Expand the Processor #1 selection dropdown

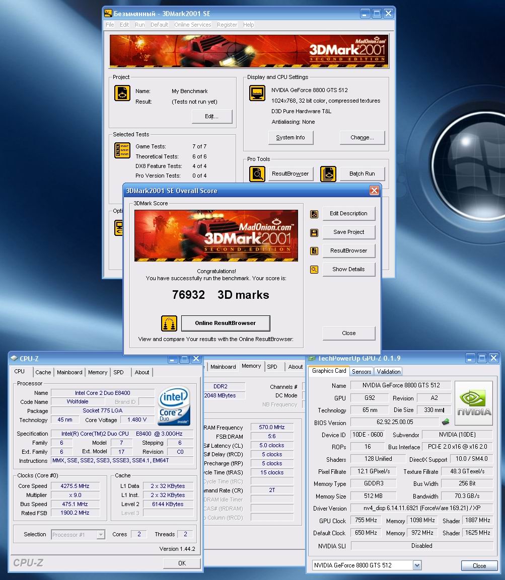(101, 535)
